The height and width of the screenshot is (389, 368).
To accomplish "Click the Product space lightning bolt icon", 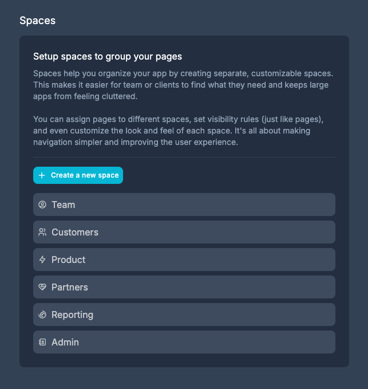I will coord(42,260).
